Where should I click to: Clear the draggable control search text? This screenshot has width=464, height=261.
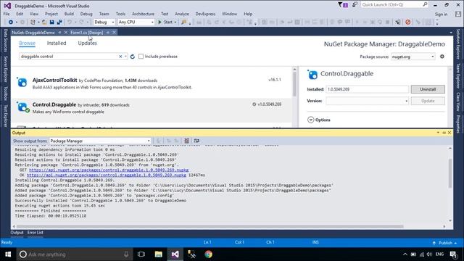click(x=120, y=57)
